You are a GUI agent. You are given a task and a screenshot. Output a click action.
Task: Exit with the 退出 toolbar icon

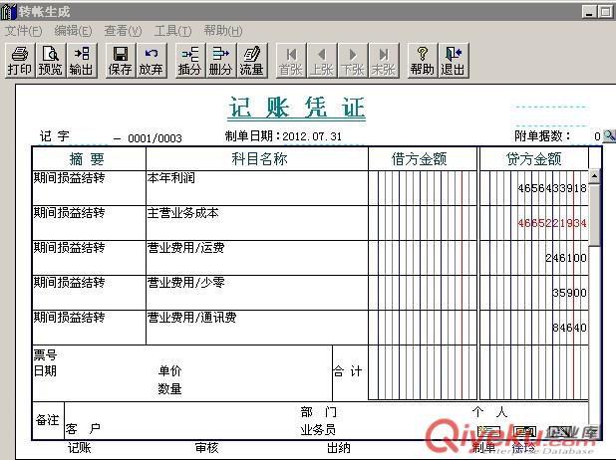[454, 61]
